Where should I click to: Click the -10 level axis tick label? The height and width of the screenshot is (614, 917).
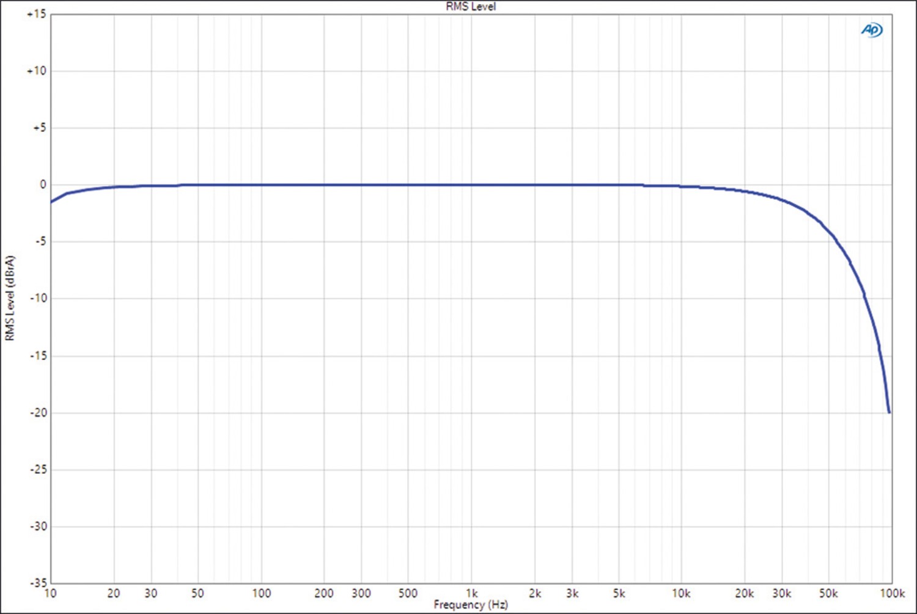(38, 298)
